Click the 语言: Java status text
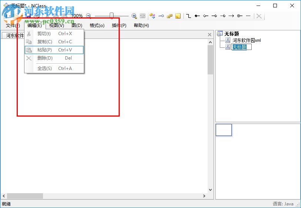The height and width of the screenshot is (208, 301). (283, 204)
